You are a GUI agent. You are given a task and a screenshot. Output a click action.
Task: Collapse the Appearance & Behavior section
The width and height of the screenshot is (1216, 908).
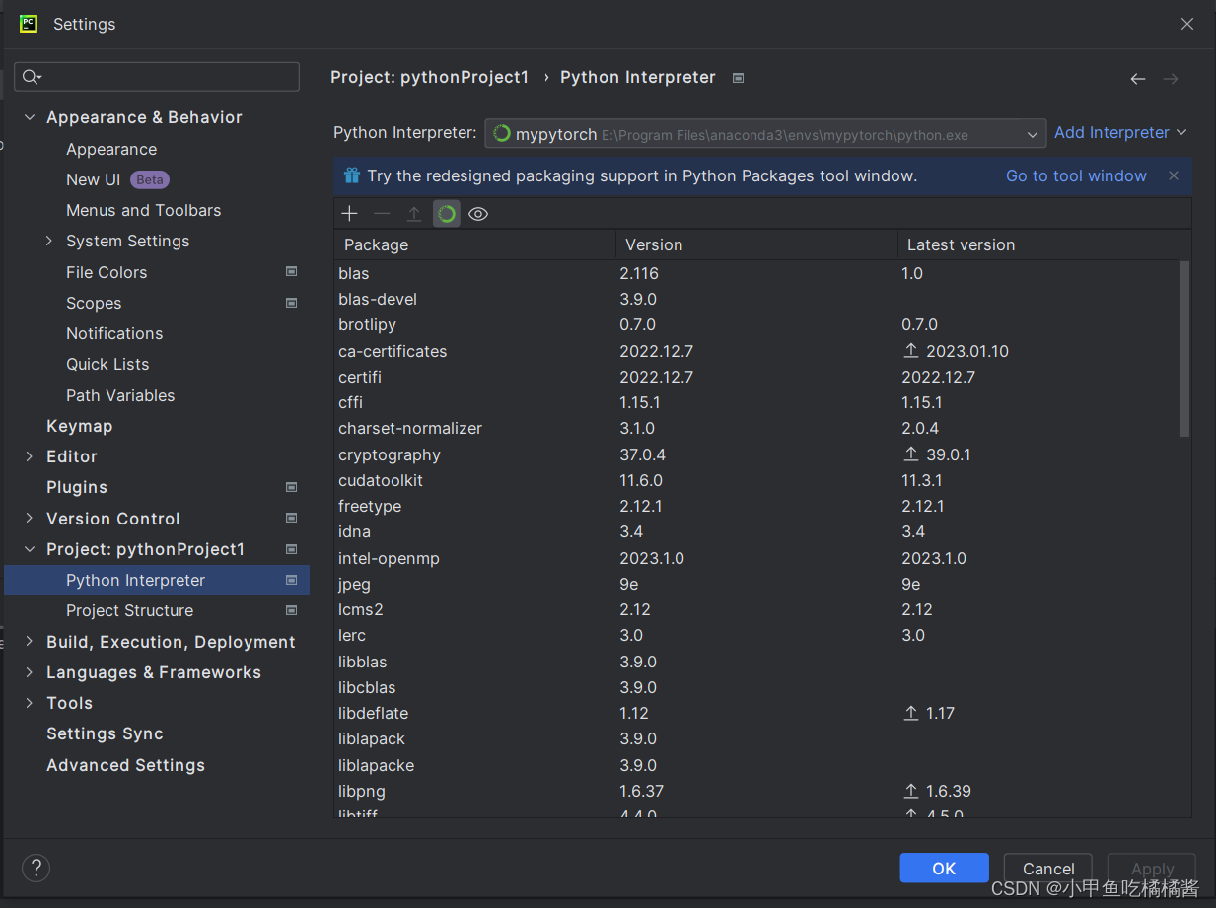pos(30,117)
